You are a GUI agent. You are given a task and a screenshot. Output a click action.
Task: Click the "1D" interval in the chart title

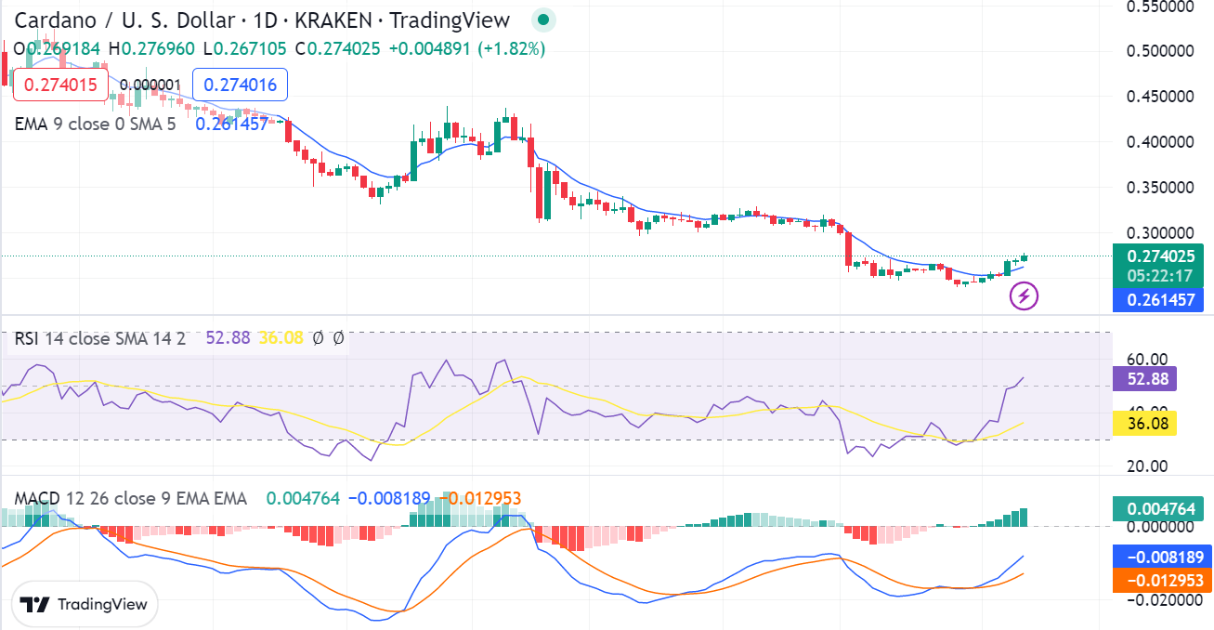(267, 20)
